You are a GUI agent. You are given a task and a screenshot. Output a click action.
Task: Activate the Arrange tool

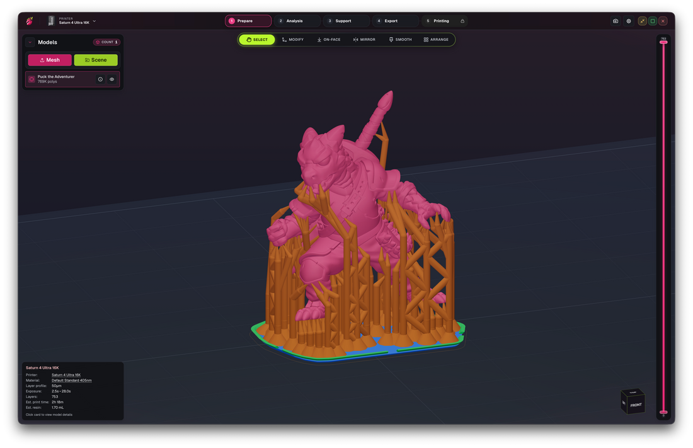[x=436, y=40]
